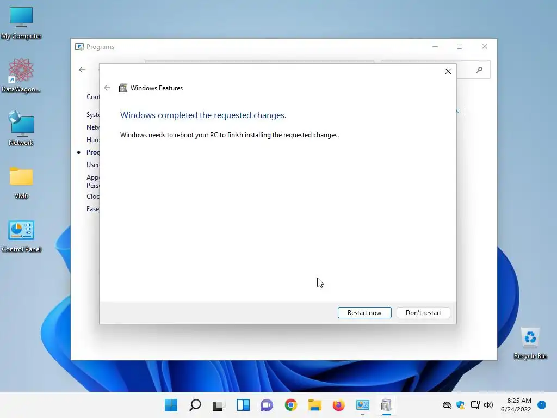Launch Firefox from taskbar

click(x=338, y=405)
